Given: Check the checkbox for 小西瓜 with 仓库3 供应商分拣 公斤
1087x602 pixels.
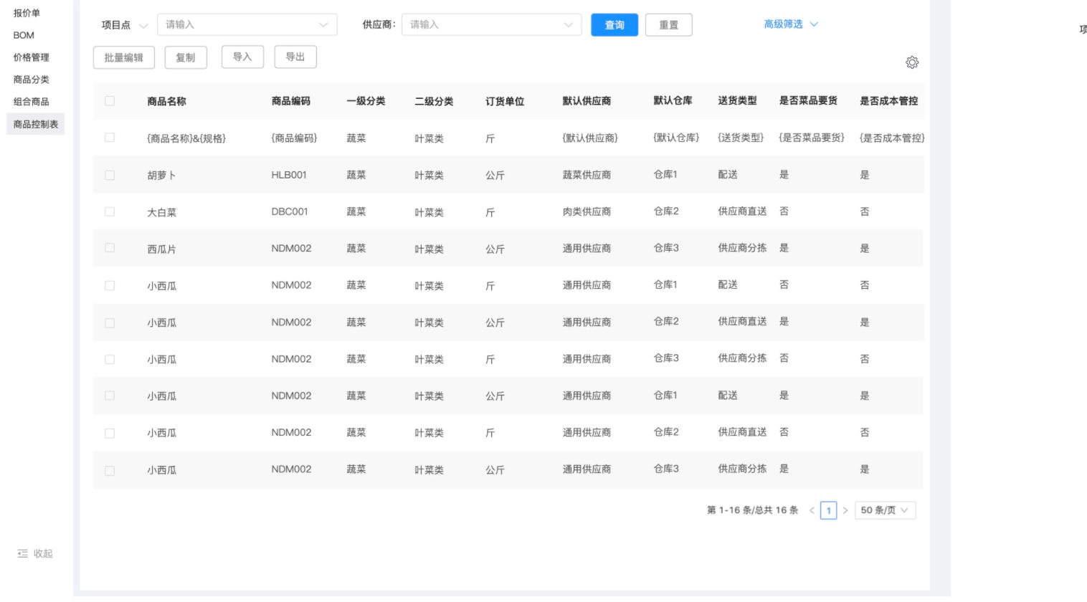Looking at the screenshot, I should point(110,471).
